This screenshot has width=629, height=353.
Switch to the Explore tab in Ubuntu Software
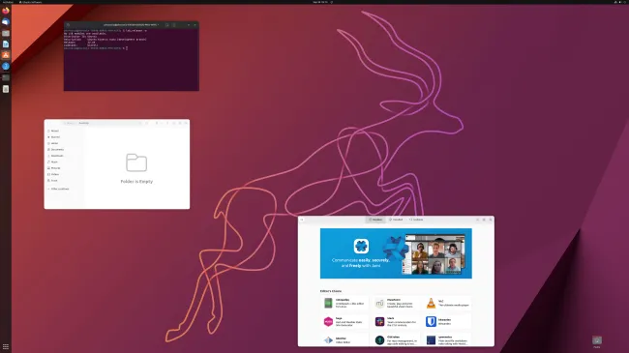[x=375, y=220]
